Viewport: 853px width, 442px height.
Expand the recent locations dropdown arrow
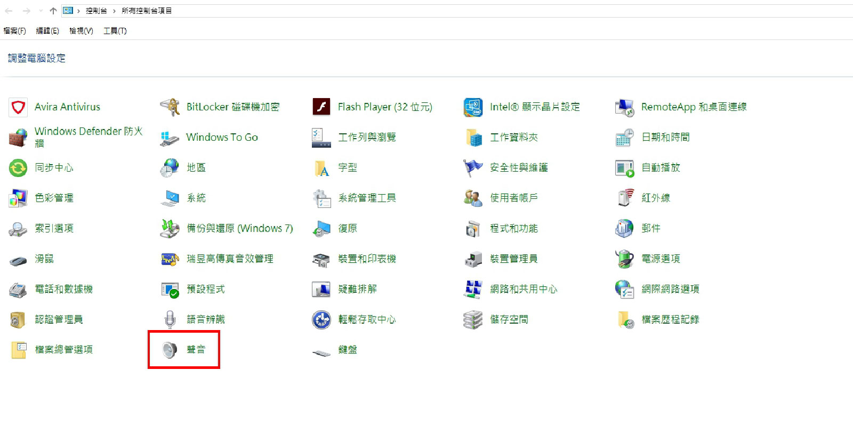coord(41,11)
